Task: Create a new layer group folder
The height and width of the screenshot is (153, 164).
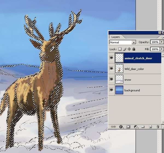Action: pyautogui.click(x=143, y=127)
